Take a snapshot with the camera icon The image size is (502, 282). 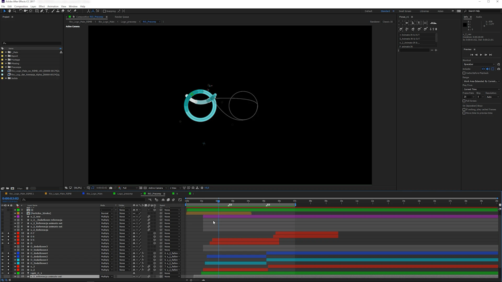point(111,188)
